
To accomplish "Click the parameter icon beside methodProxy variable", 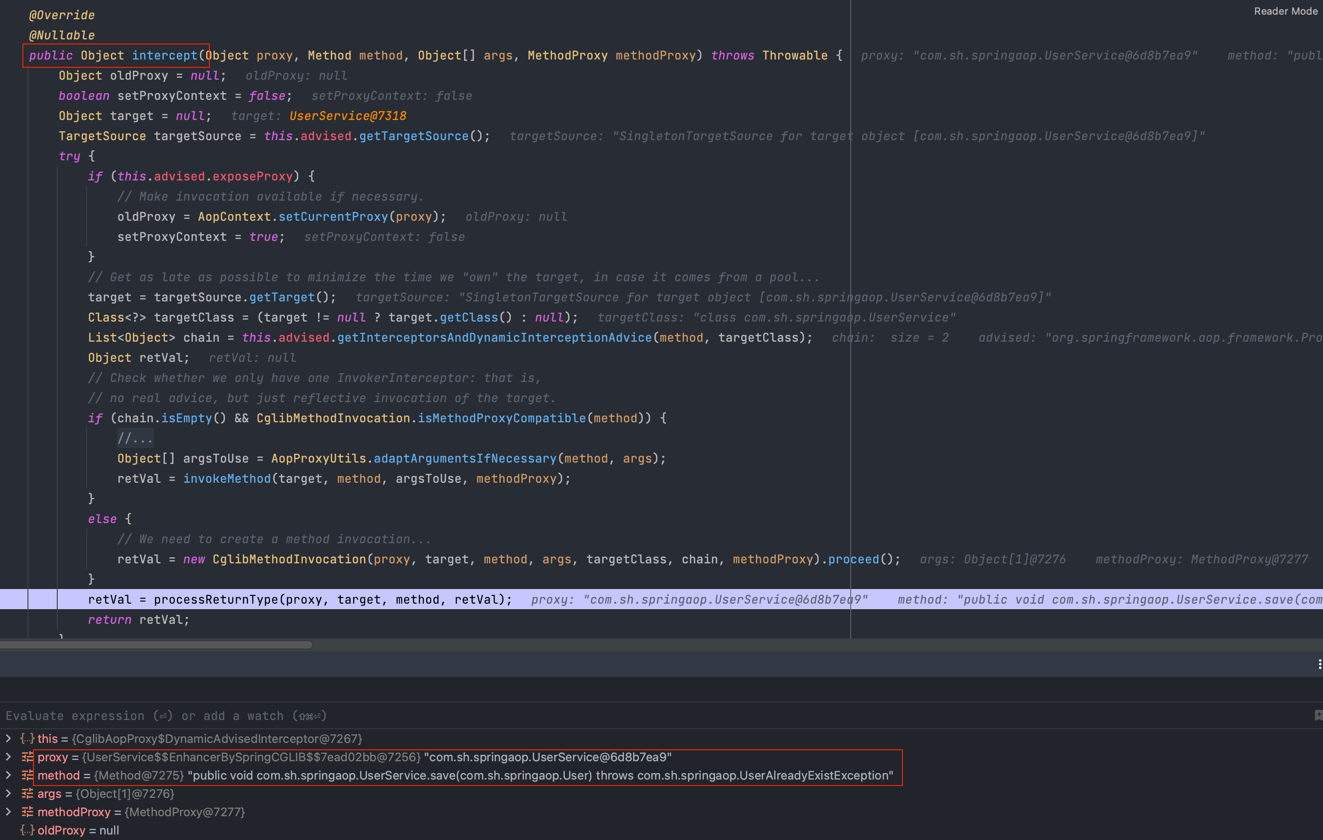I will [27, 812].
